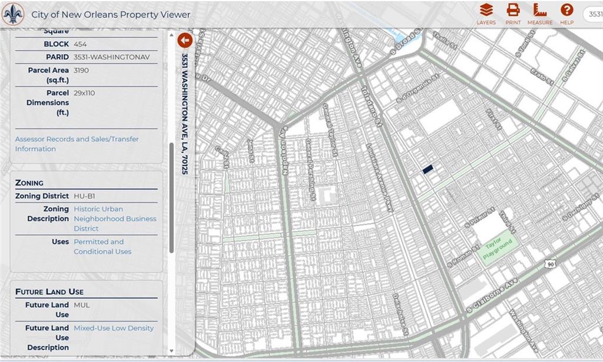The width and height of the screenshot is (603, 362).
Task: Click the Future Land Use section heading
Action: [49, 292]
